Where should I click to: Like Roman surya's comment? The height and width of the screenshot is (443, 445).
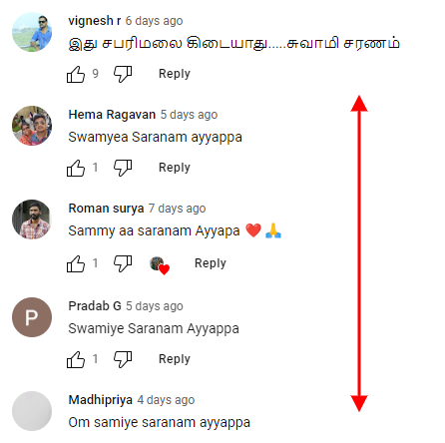[x=76, y=263]
